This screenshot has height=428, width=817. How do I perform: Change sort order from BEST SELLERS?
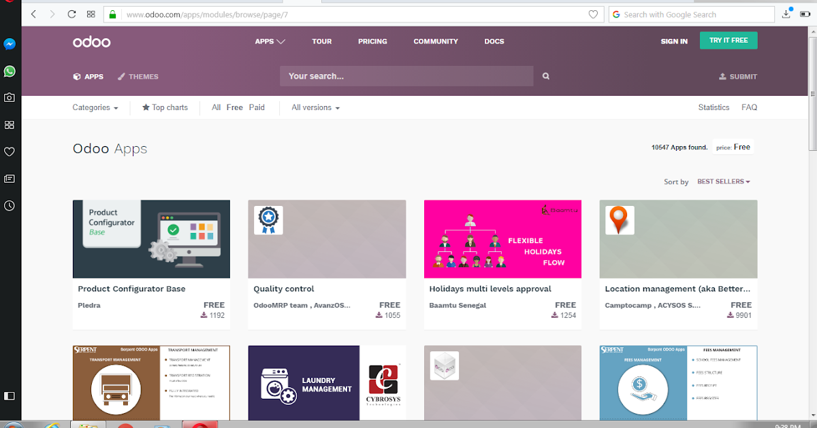tap(724, 181)
